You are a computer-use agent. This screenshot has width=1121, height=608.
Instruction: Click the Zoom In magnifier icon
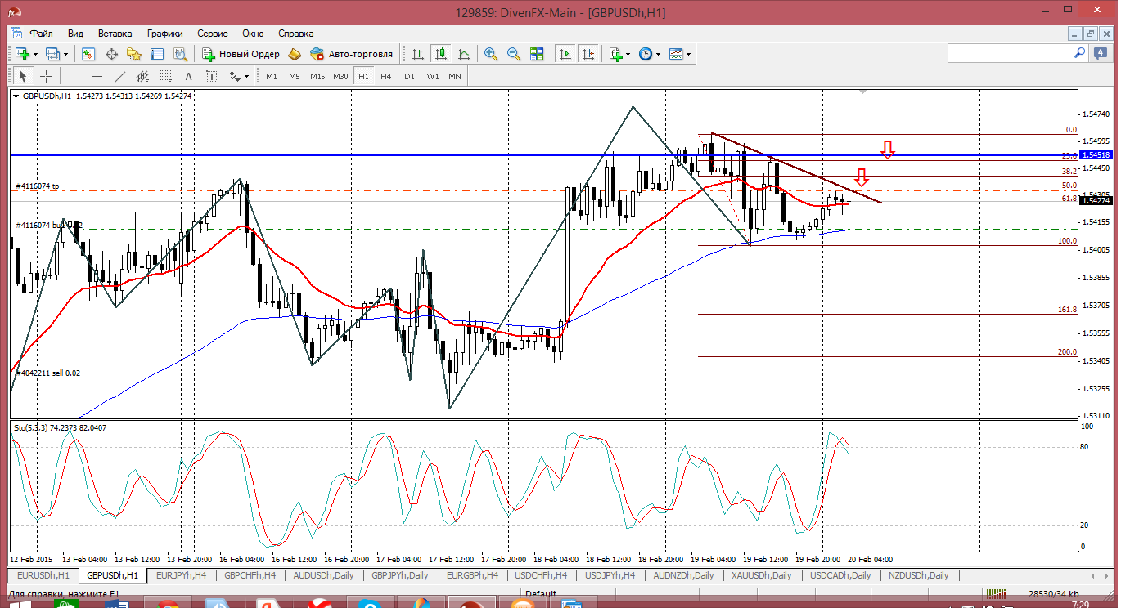click(491, 54)
